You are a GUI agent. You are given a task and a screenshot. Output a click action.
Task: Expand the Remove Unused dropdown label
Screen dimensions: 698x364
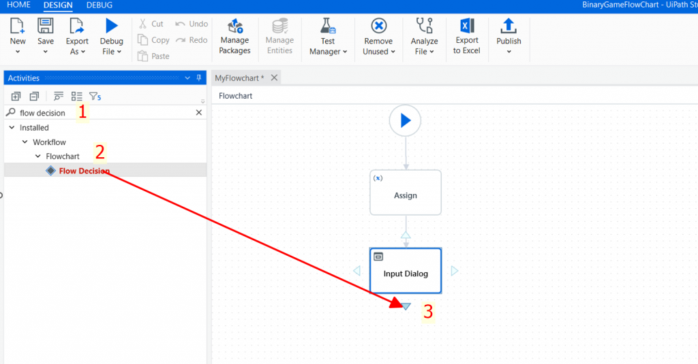[x=378, y=52]
